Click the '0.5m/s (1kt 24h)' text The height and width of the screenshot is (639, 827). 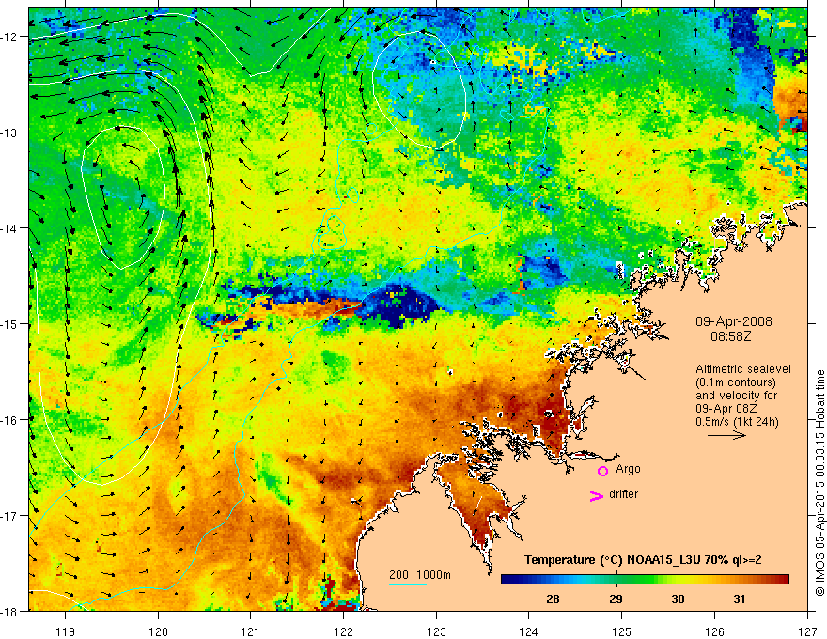tap(737, 422)
